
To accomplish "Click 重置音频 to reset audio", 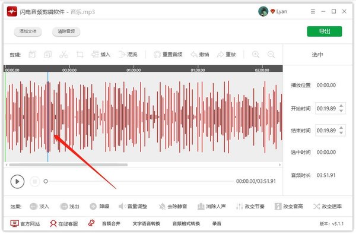I will 168,55.
